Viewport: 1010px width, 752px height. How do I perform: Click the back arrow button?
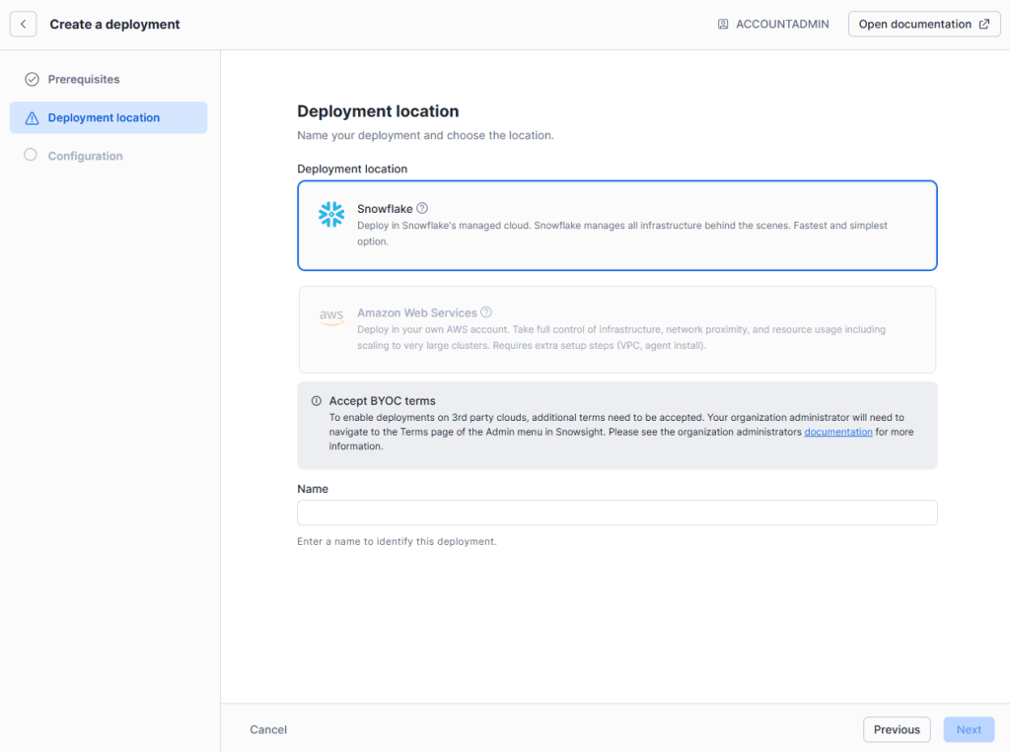23,25
